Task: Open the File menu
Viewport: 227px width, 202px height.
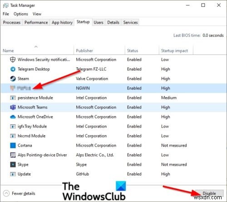Action: click(6, 14)
